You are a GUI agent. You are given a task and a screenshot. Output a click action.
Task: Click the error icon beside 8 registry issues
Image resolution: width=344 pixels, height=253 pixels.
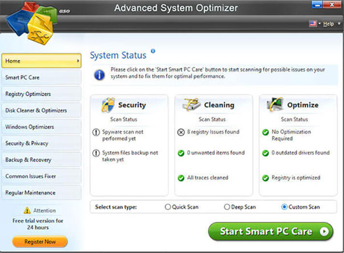coord(181,133)
